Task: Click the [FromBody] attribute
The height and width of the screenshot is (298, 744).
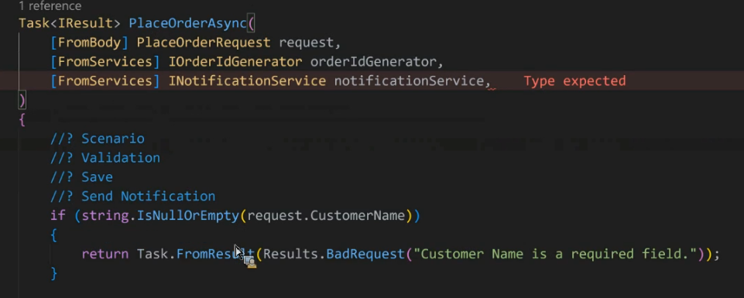Action: point(90,43)
